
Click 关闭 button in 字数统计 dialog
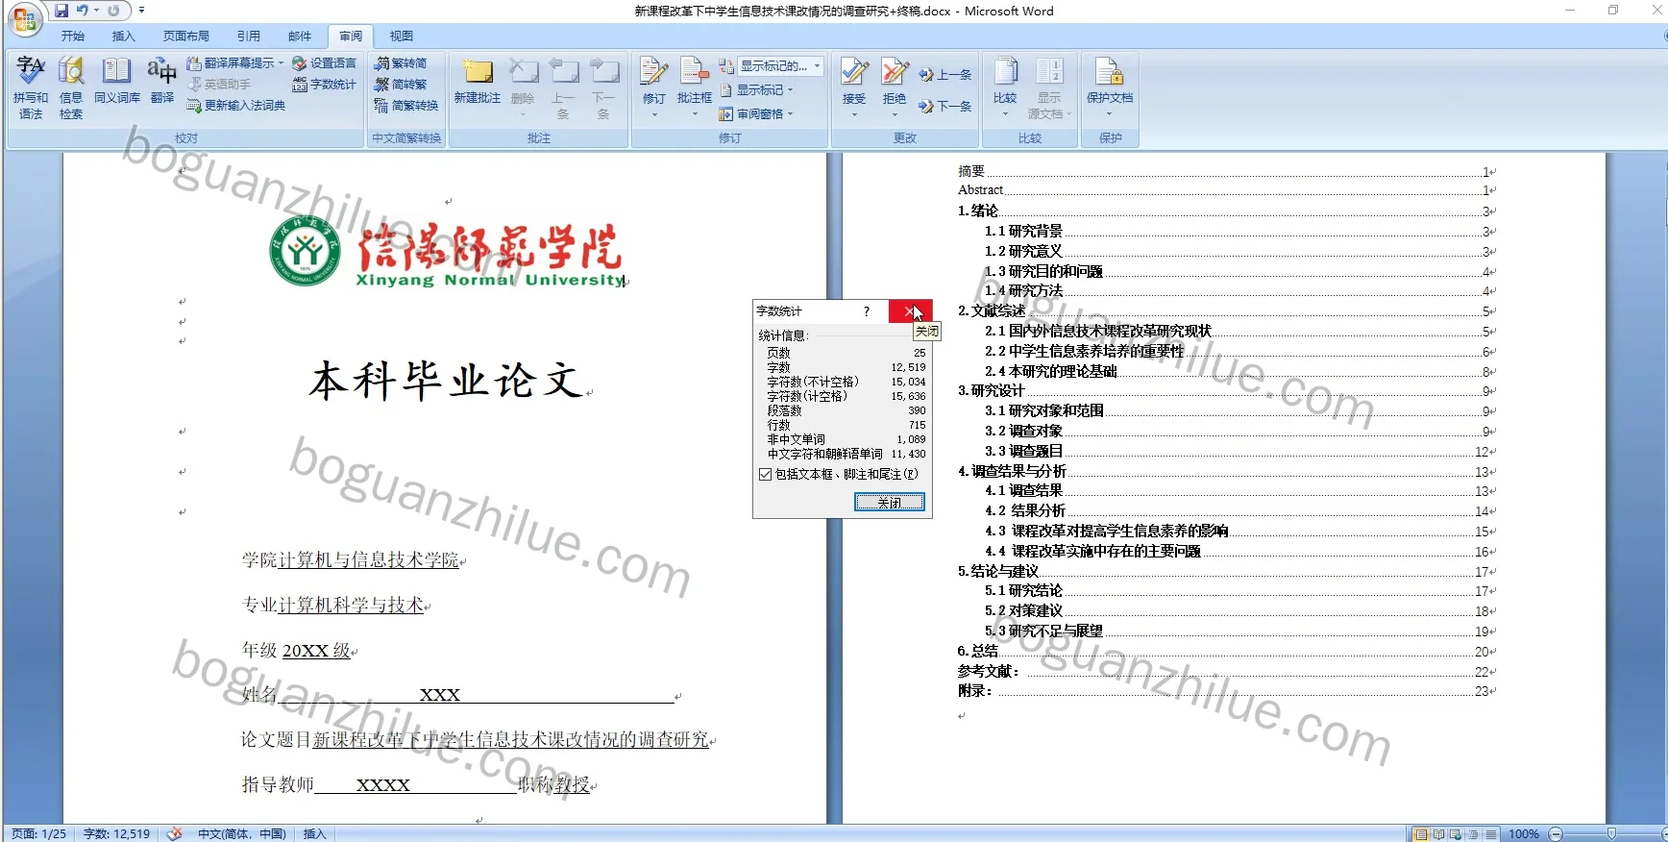click(x=890, y=502)
